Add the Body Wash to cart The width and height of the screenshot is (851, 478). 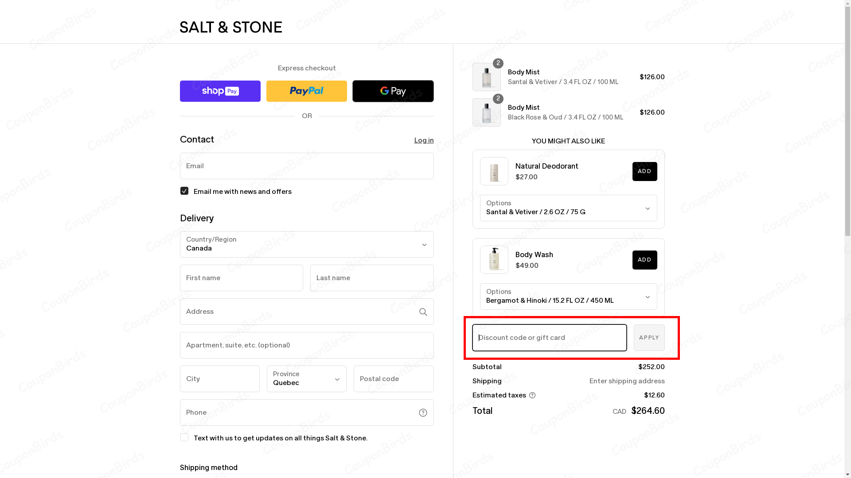click(x=644, y=260)
